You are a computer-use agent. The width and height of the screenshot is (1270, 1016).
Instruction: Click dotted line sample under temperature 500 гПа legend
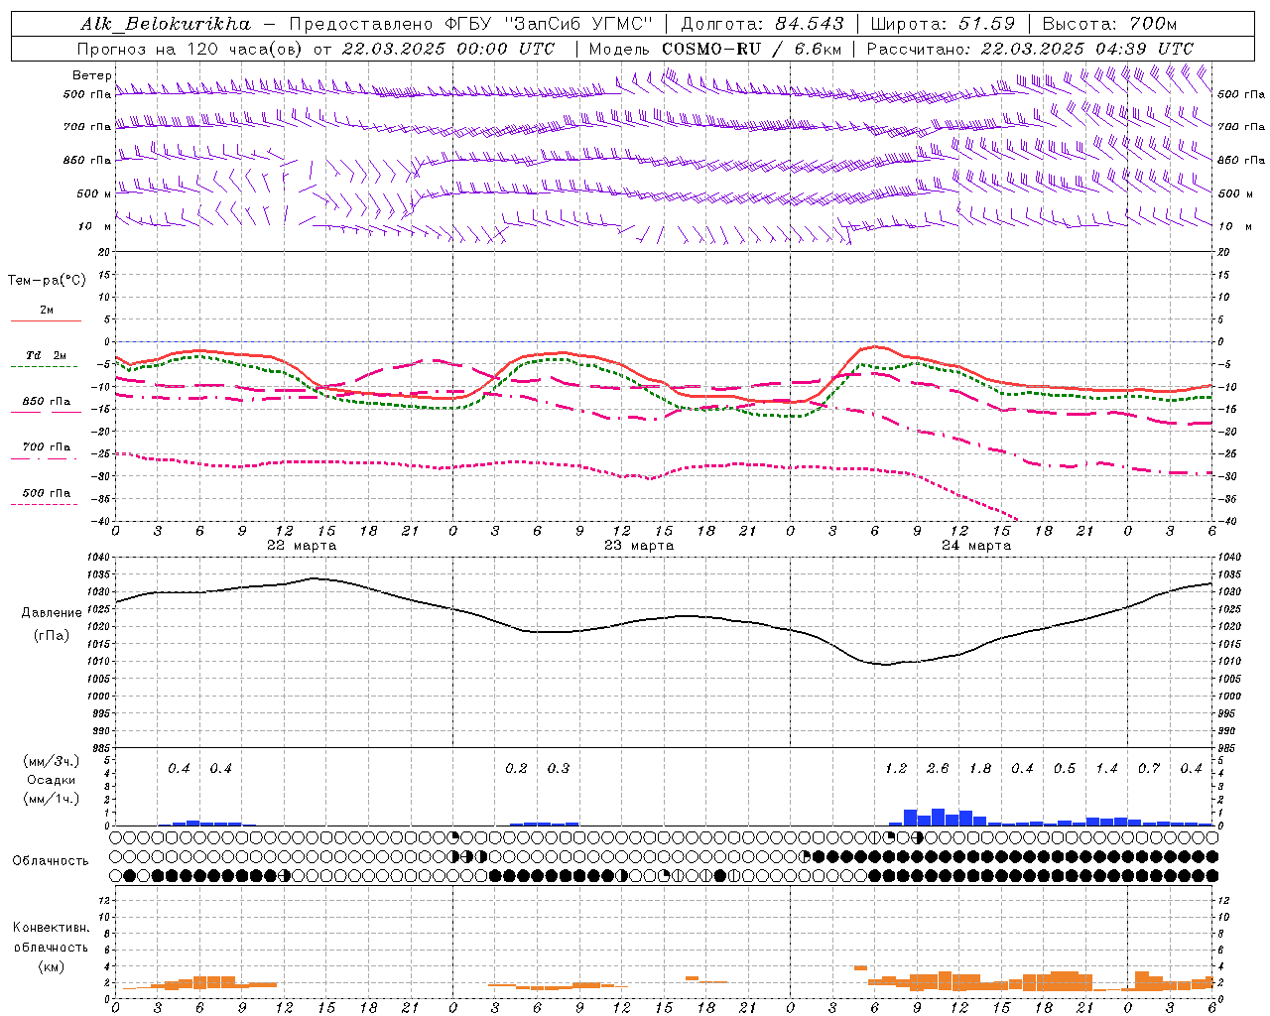[45, 505]
